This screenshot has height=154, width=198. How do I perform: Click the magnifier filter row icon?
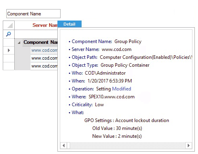(x=9, y=34)
